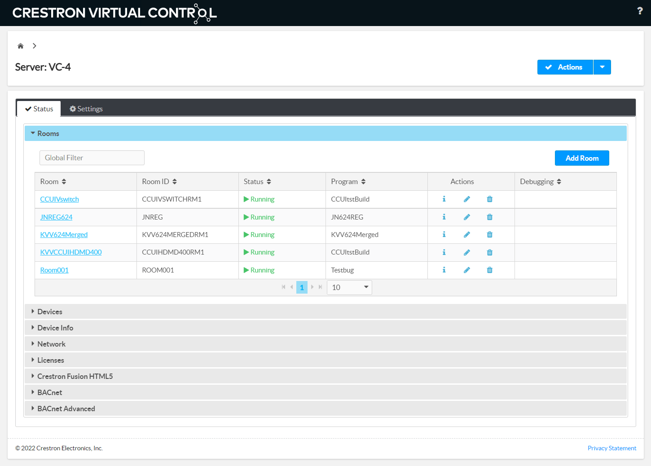Delete the KVVCCUIHDMD400 room
The image size is (651, 466).
[490, 252]
